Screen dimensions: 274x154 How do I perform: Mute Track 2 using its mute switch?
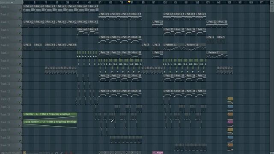[20, 18]
